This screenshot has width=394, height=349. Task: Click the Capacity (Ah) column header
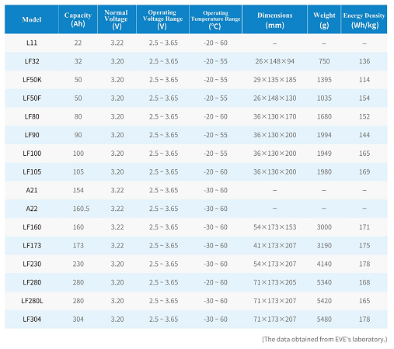[78, 19]
